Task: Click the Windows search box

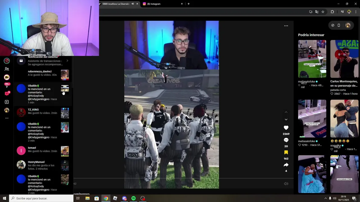Action: (41, 198)
